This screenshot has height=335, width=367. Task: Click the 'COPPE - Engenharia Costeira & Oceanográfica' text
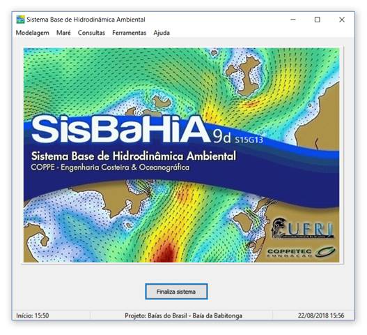tap(110, 167)
